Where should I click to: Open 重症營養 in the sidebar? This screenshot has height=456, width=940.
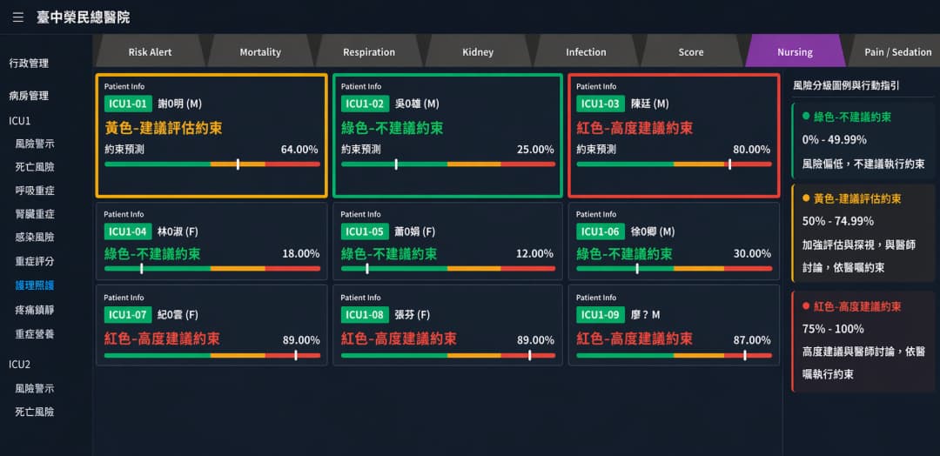pos(35,334)
